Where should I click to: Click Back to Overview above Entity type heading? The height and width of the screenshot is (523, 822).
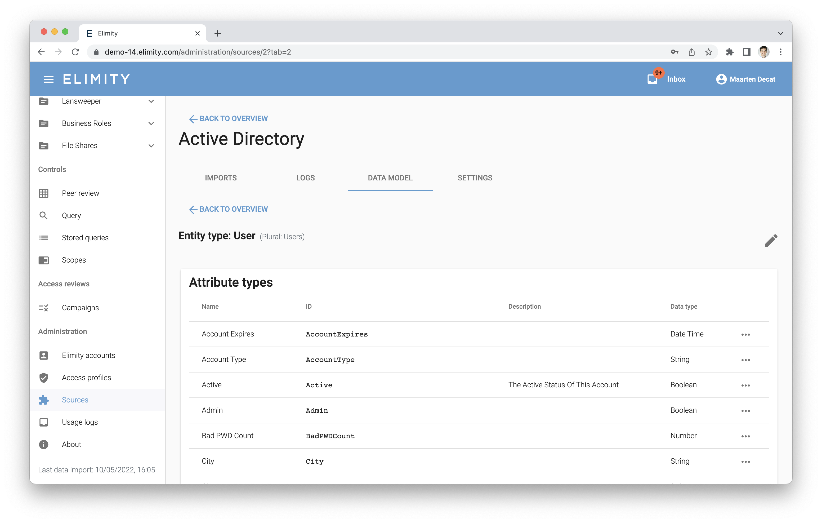[x=228, y=209]
